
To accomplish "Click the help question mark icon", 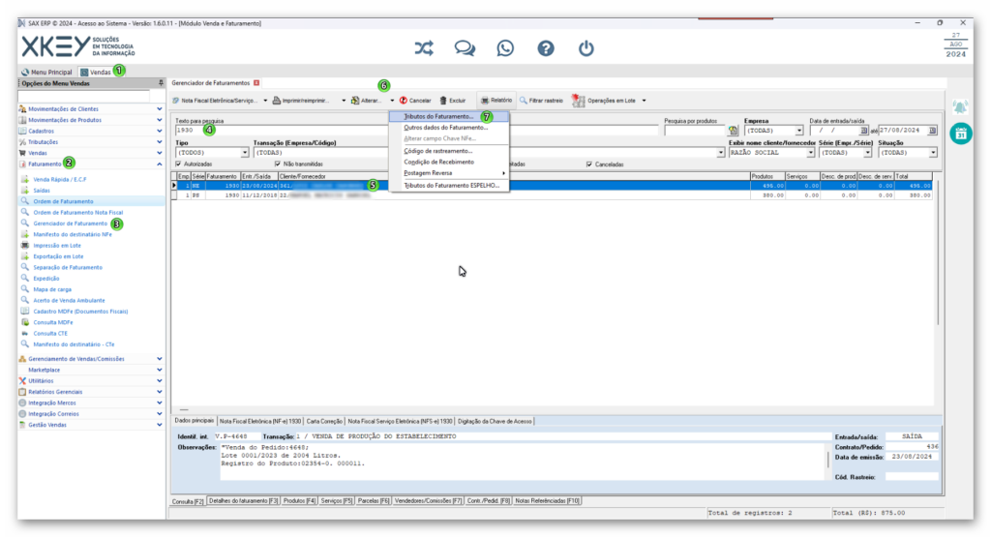I will [x=546, y=48].
